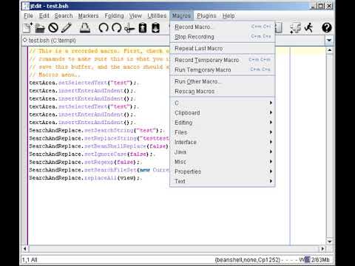Screen dimensions: 355x266
Task: Click the Paste clipboard icon
Action: tap(155, 28)
